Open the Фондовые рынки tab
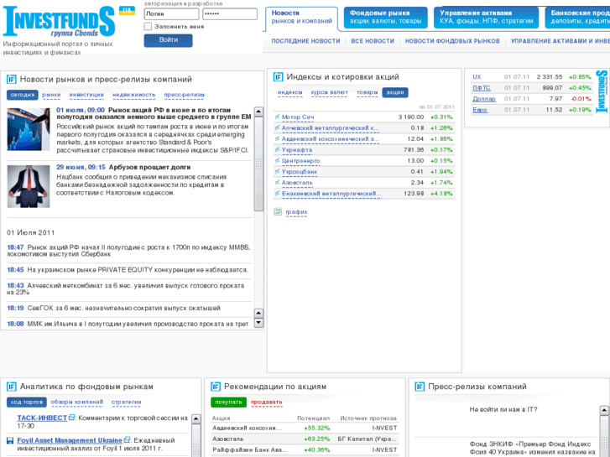Viewport: 610px width, 457px height. pyautogui.click(x=385, y=17)
